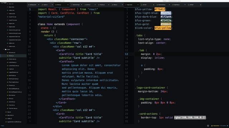Image resolution: width=229 pixels, height=128 pixels.
Task: Close the logos.scss editor tab
Action: coord(138,5)
